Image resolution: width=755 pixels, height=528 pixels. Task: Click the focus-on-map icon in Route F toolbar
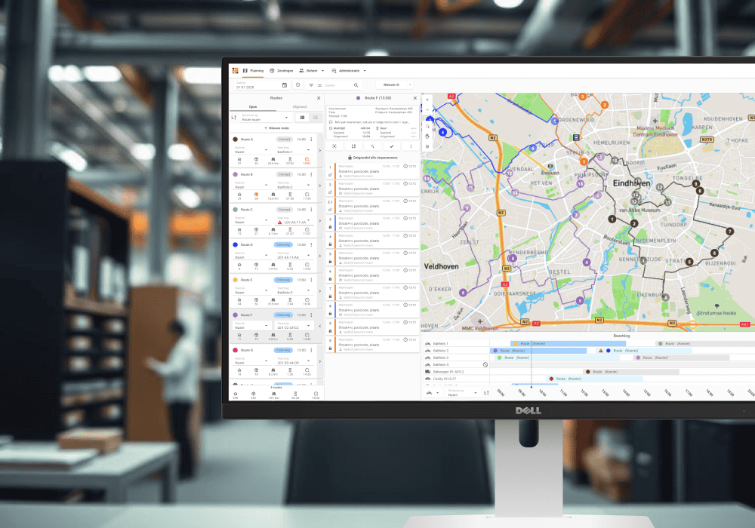tap(334, 146)
